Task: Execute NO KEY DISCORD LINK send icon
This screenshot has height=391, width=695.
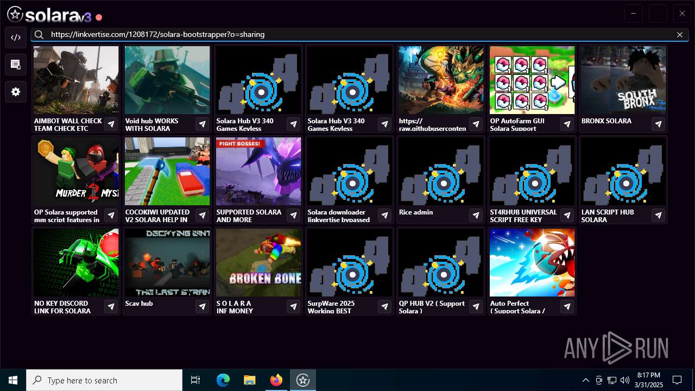Action: point(111,307)
